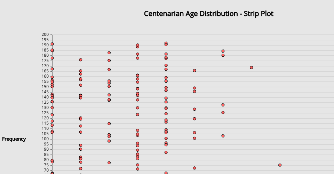Click the first strip's topmost point near 191
The width and height of the screenshot is (334, 174).
(52, 44)
